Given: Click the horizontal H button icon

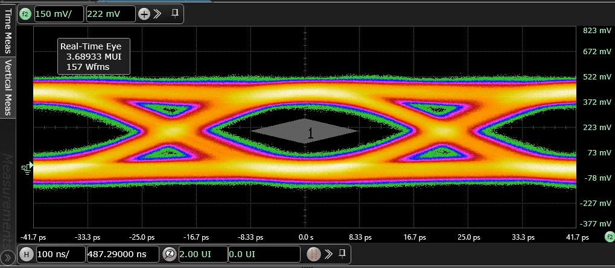Looking at the screenshot, I should point(27,254).
